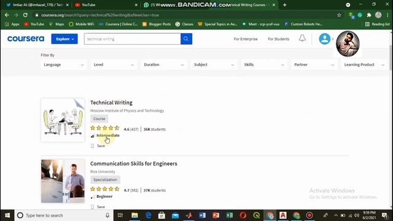Reload the page with the refresh icon
The width and height of the screenshot is (393, 221).
(25, 15)
